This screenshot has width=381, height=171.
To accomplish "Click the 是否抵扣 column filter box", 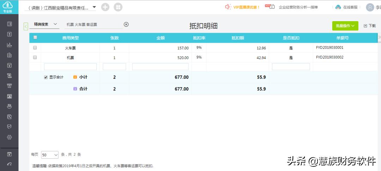I will pyautogui.click(x=291, y=67).
